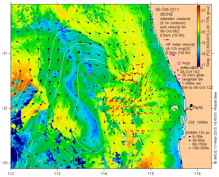
Task: Click the IMOS copyright timestamp text
Action: pyautogui.click(x=215, y=128)
